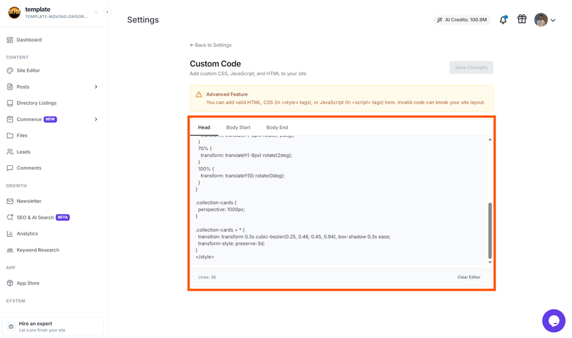The height and width of the screenshot is (338, 572).
Task: Switch to the Body Start tab
Action: click(238, 127)
